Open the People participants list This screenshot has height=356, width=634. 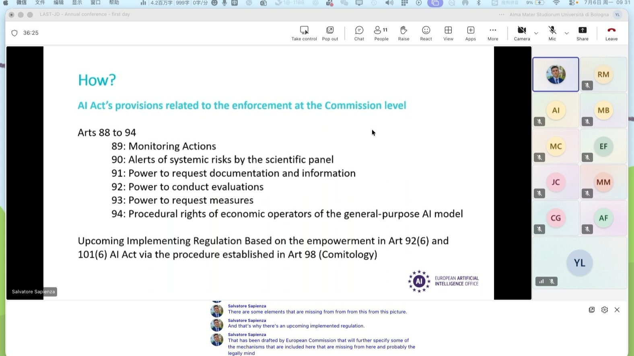point(381,33)
